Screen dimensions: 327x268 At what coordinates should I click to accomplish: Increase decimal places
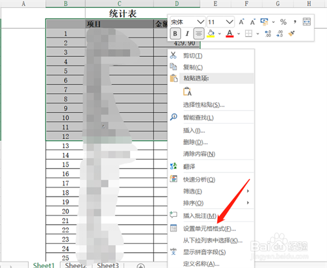click(x=267, y=33)
